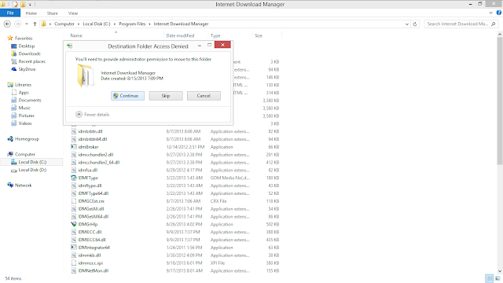Viewport: 503px width, 283px height.
Task: Select the idmcchandler2_64.dll file
Action: [x=99, y=162]
